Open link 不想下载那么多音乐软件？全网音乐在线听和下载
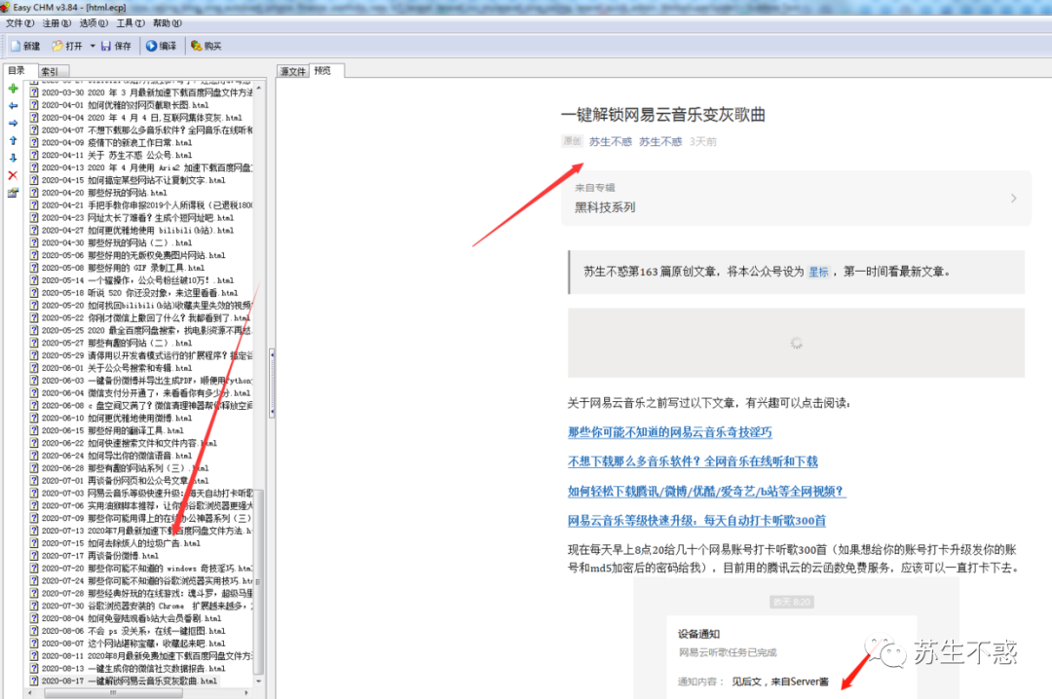The height and width of the screenshot is (699, 1052). [x=693, y=461]
